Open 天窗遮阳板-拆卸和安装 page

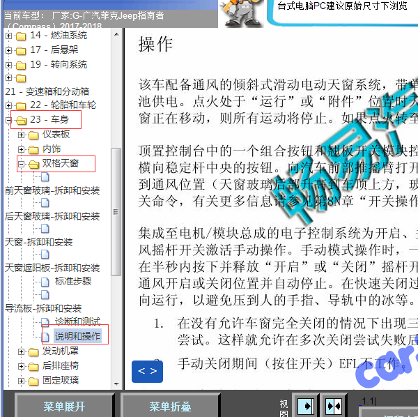(x=52, y=268)
